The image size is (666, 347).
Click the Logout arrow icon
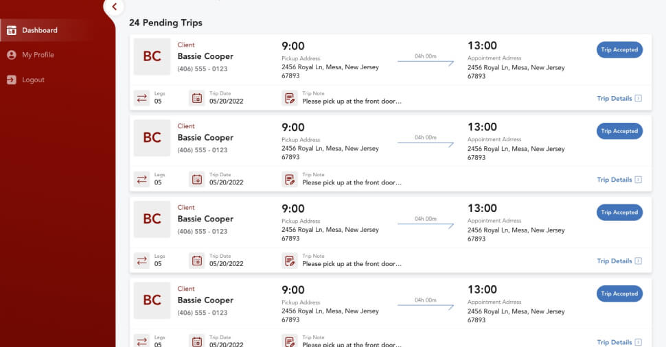pyautogui.click(x=12, y=80)
